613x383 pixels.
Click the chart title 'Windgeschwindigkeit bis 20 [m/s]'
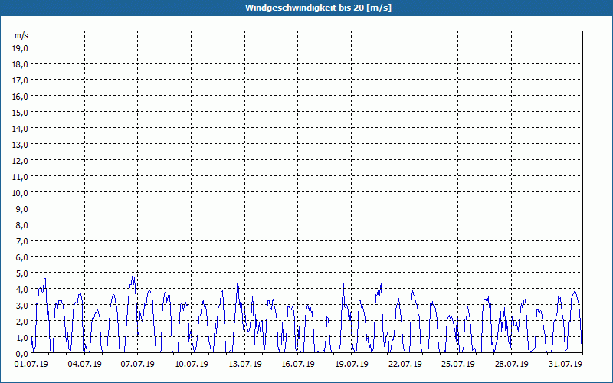pyautogui.click(x=306, y=8)
